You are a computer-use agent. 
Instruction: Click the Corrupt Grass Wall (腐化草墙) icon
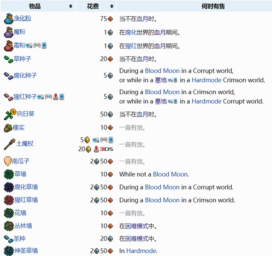pyautogui.click(x=9, y=187)
